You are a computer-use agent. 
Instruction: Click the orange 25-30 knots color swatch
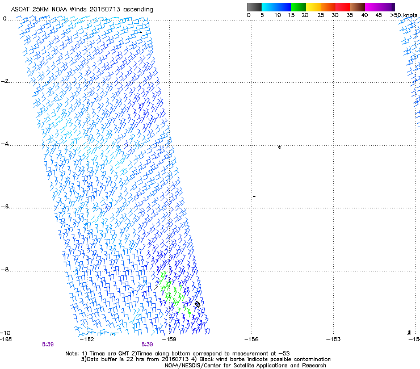[328, 7]
